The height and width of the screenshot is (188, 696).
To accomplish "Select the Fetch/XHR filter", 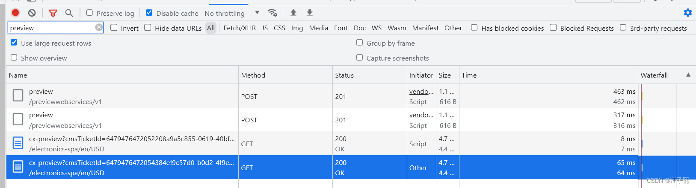I will [x=240, y=28].
